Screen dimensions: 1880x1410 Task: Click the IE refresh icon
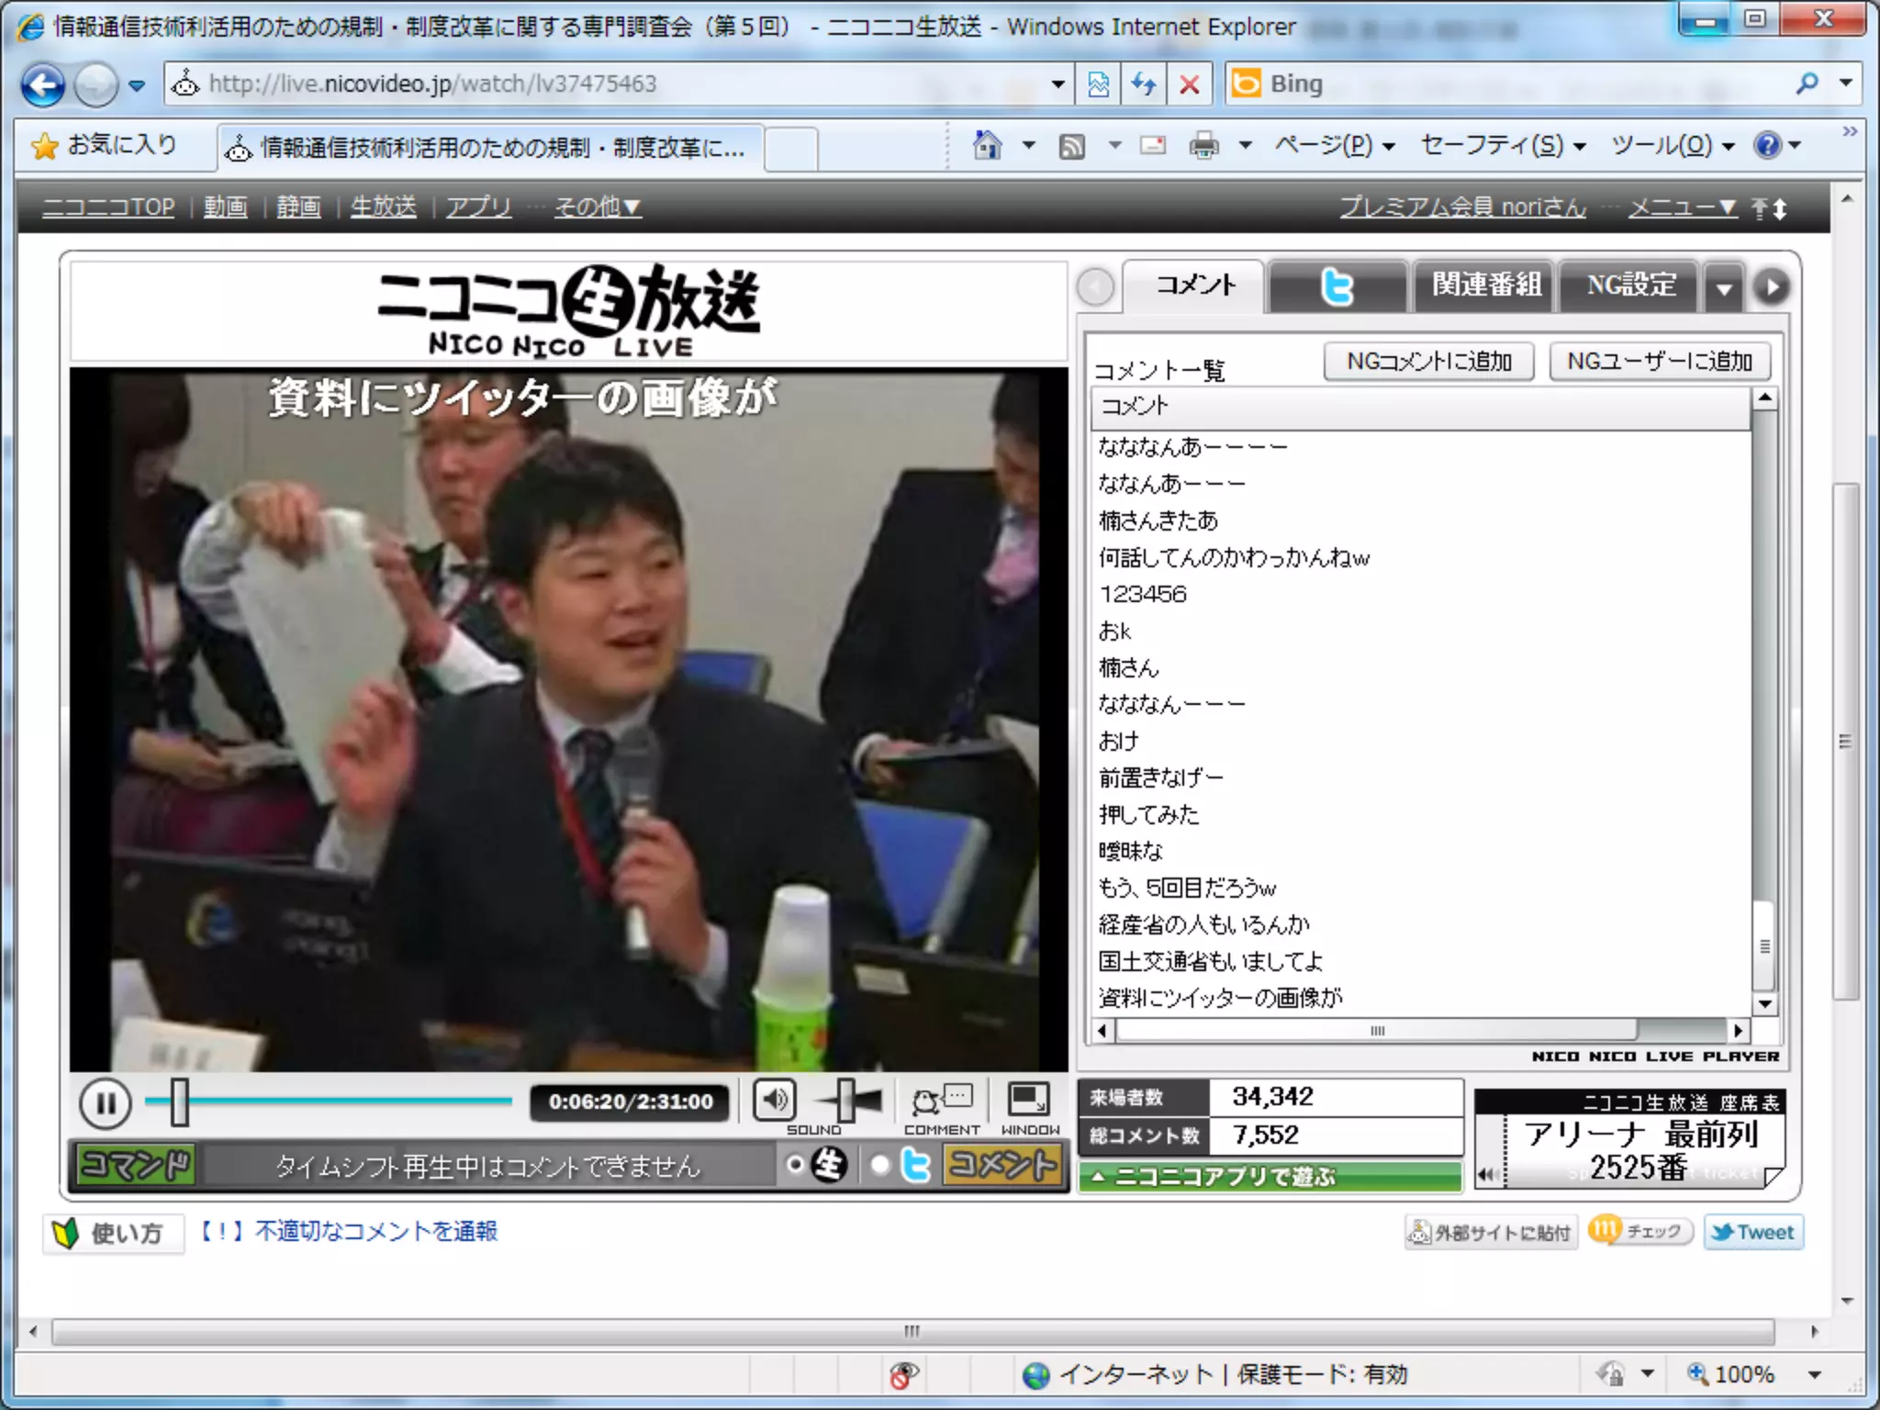1143,84
